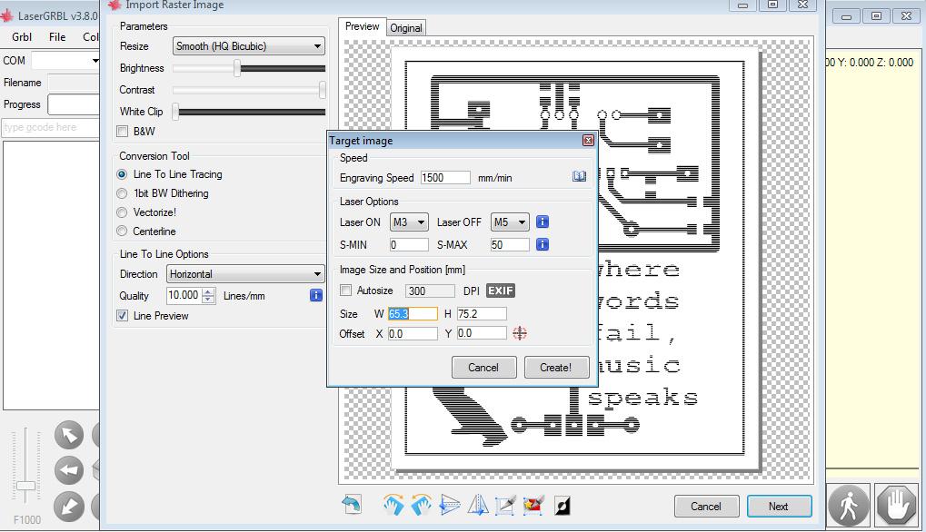Enable the B&W option

pos(122,131)
